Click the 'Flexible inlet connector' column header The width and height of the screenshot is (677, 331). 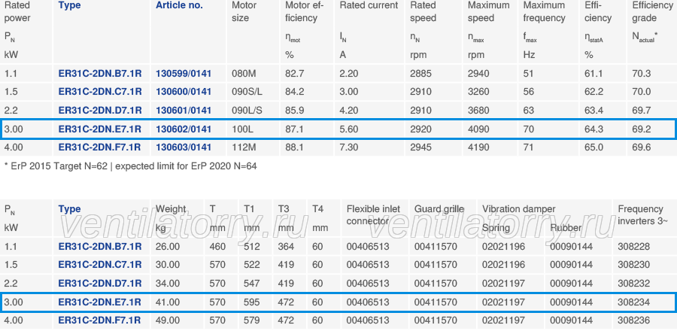pyautogui.click(x=373, y=214)
